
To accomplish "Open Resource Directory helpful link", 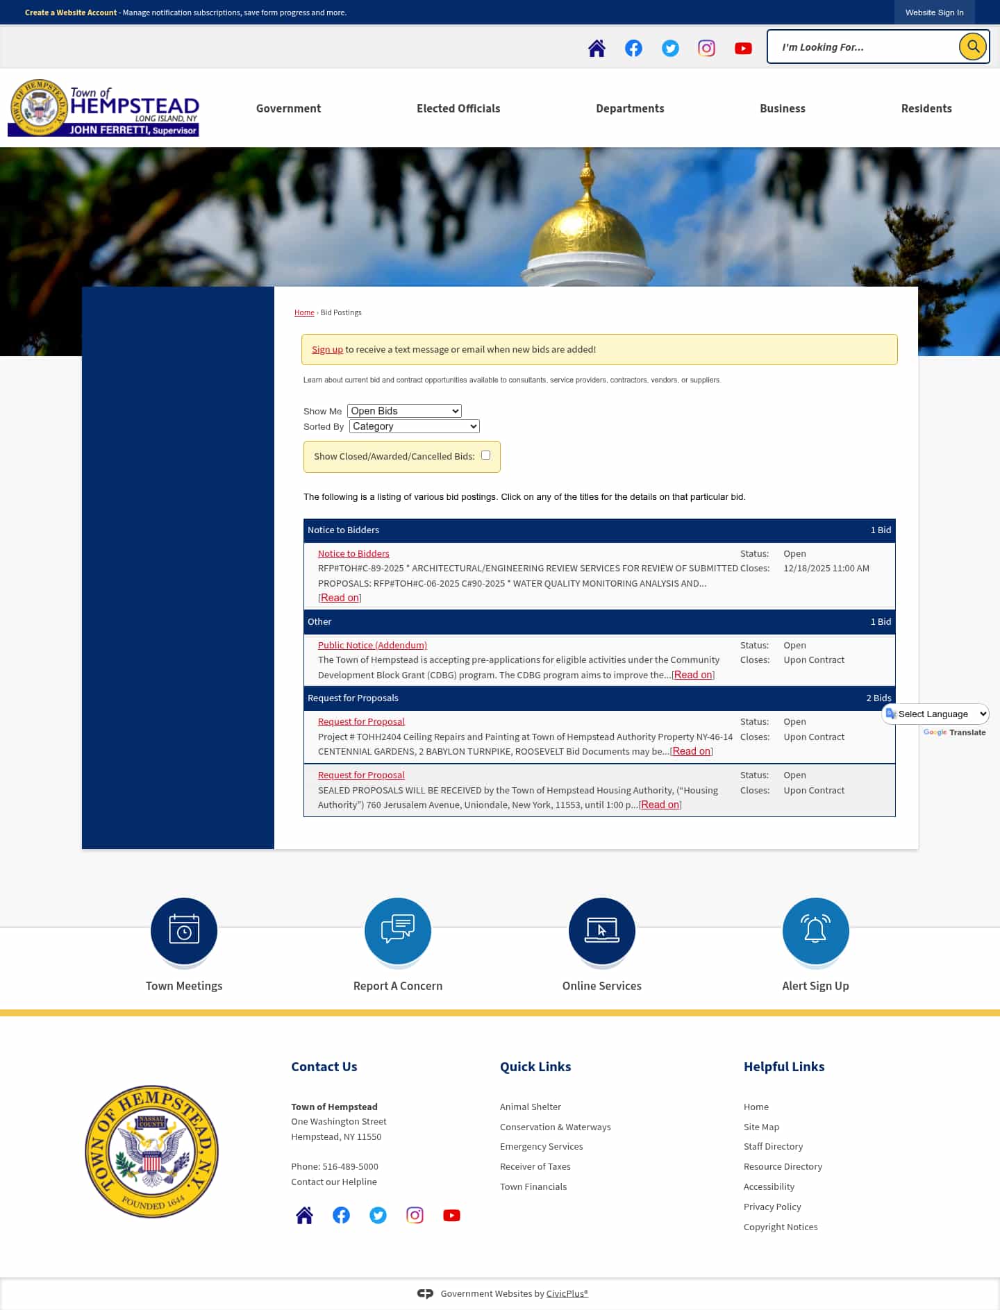I will coord(783,1166).
